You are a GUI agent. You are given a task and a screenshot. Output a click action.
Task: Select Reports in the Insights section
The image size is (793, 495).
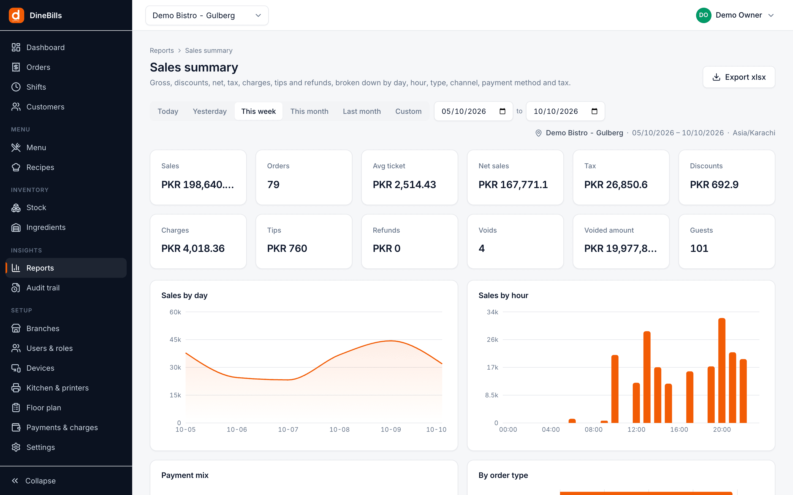66,268
